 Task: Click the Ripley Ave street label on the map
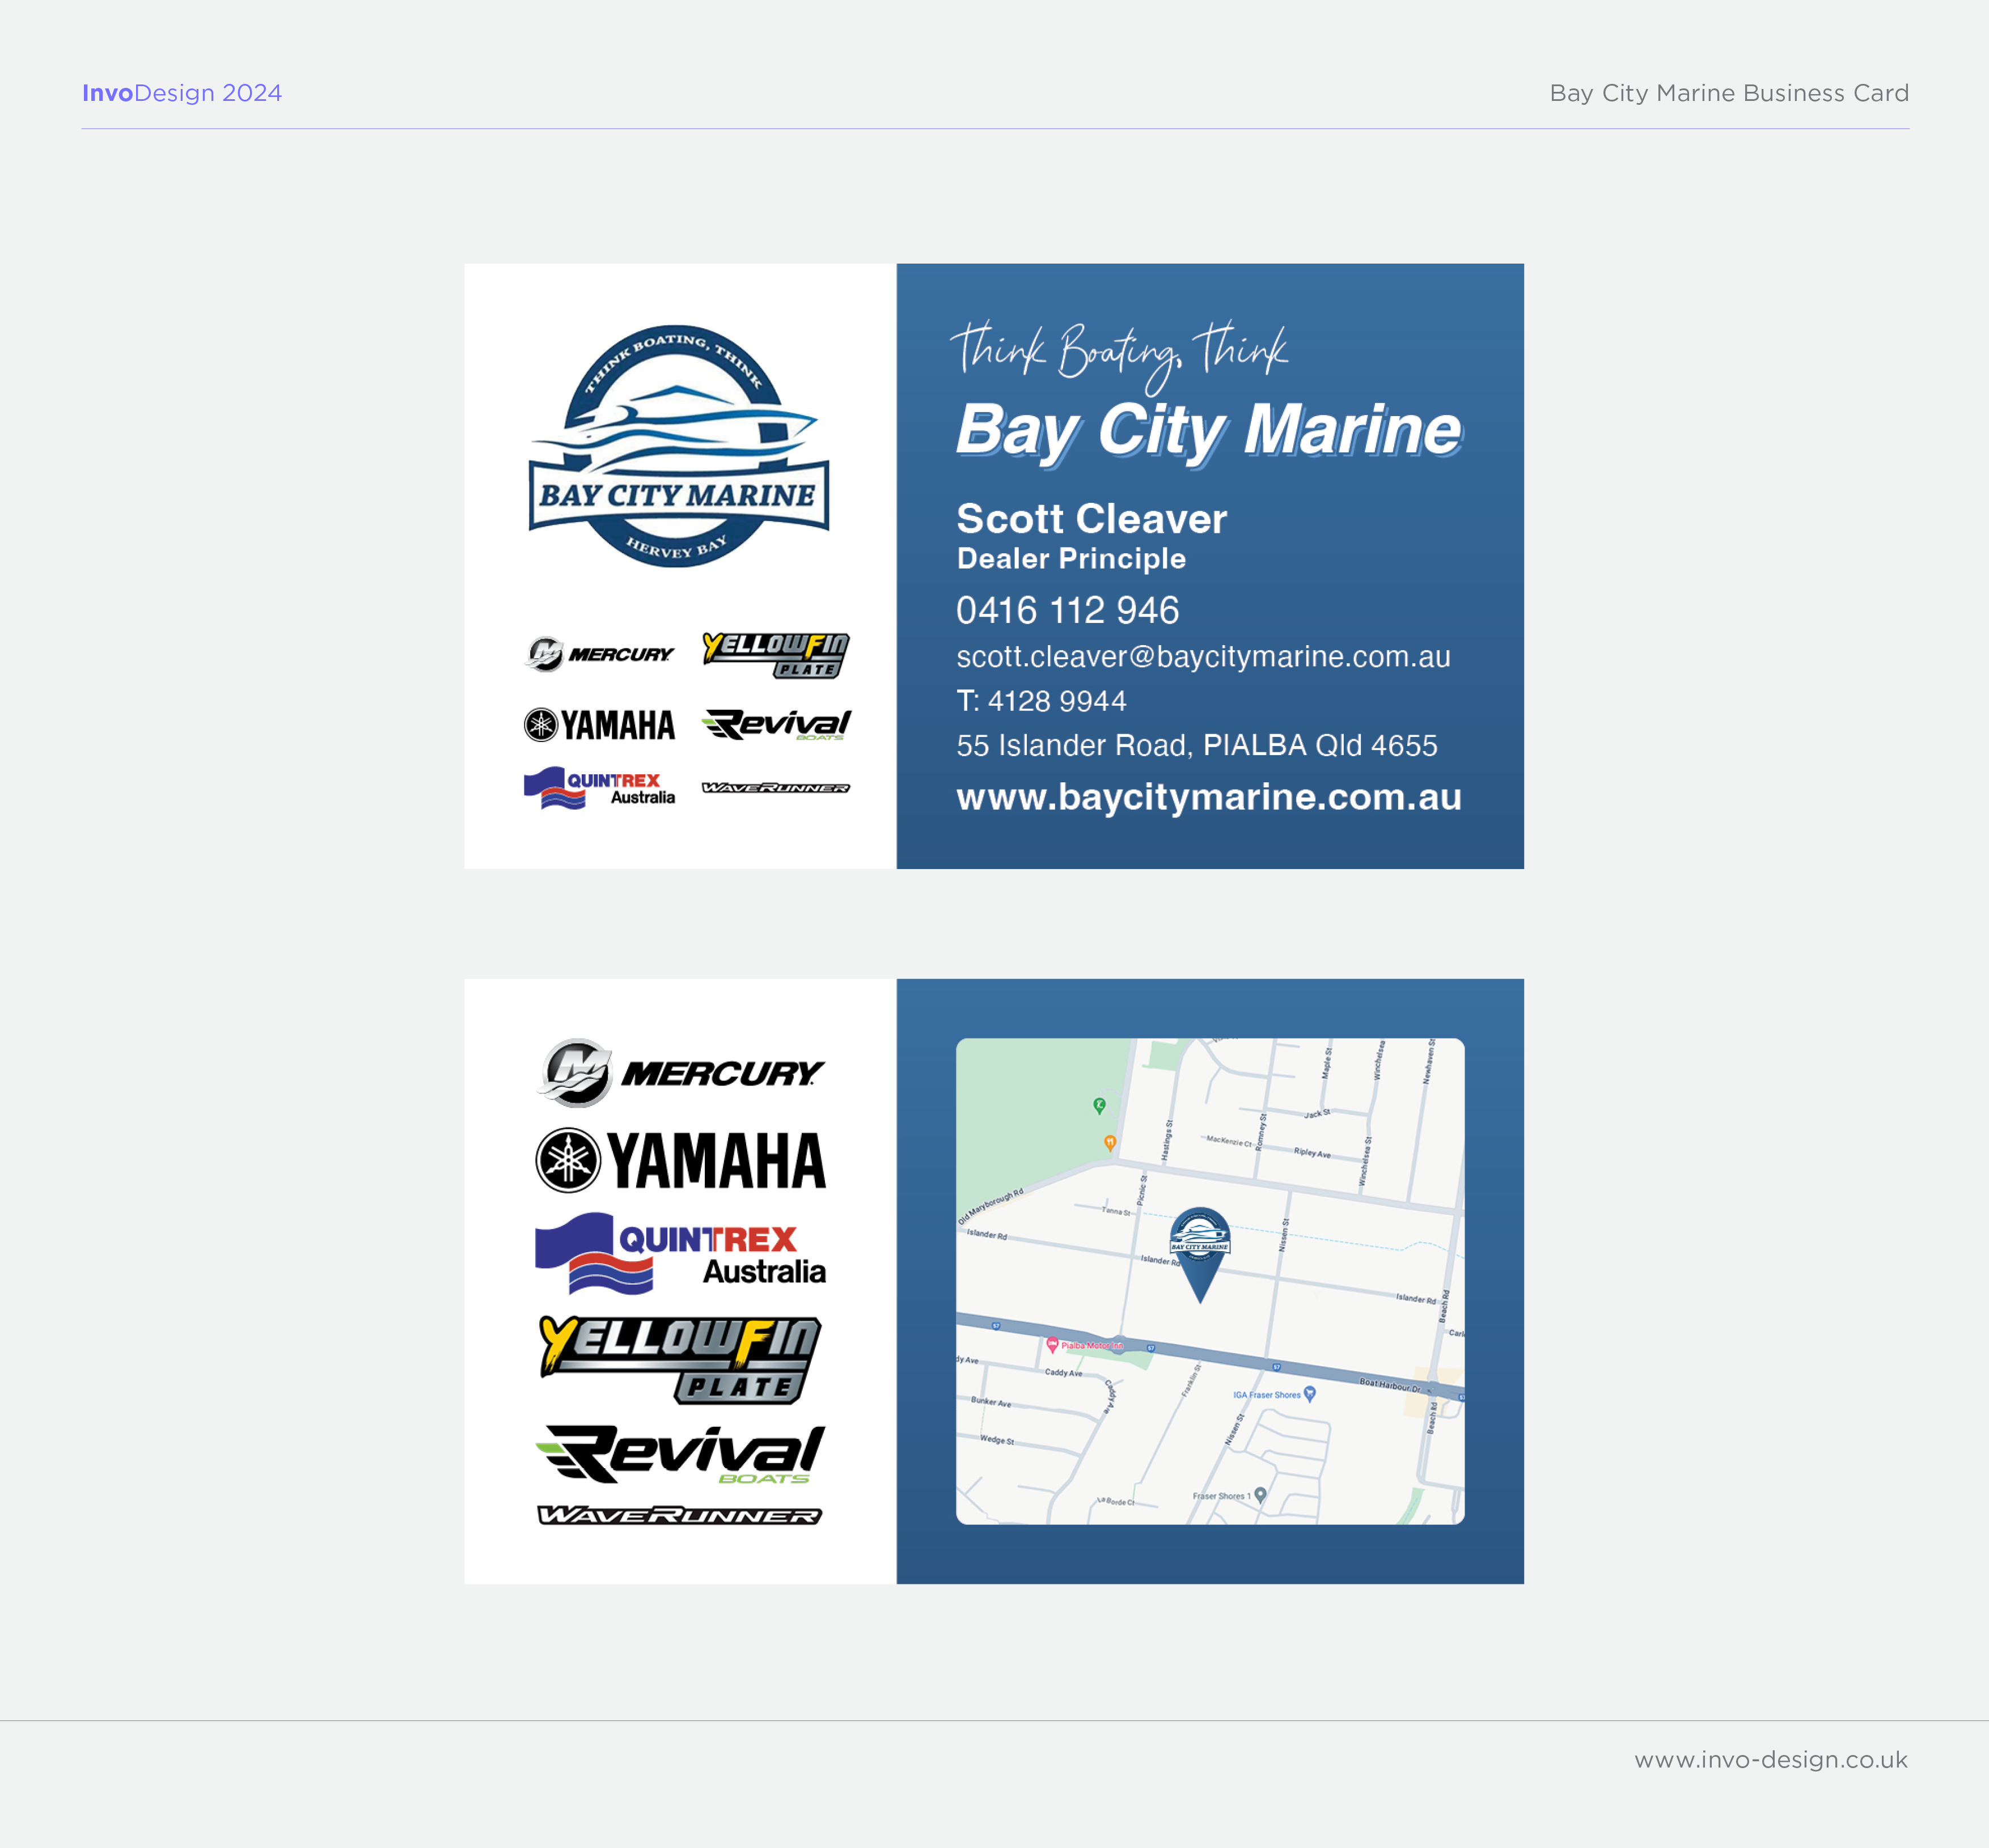click(x=1312, y=1153)
